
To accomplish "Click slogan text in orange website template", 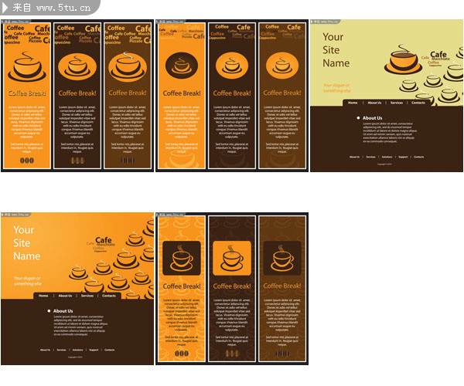I will pyautogui.click(x=28, y=281).
